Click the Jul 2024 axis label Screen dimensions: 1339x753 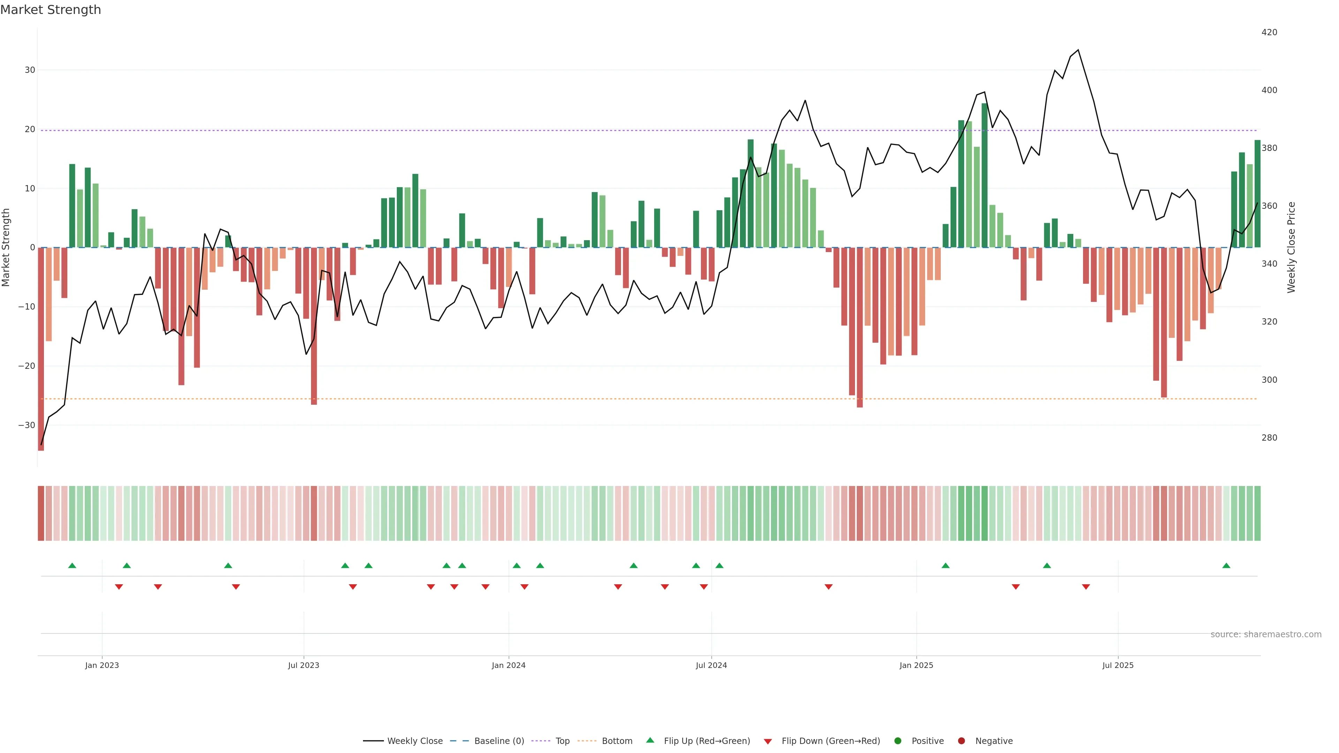(x=711, y=665)
